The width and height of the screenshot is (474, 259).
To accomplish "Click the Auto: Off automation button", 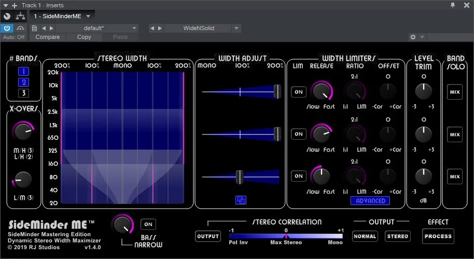I will pos(13,37).
